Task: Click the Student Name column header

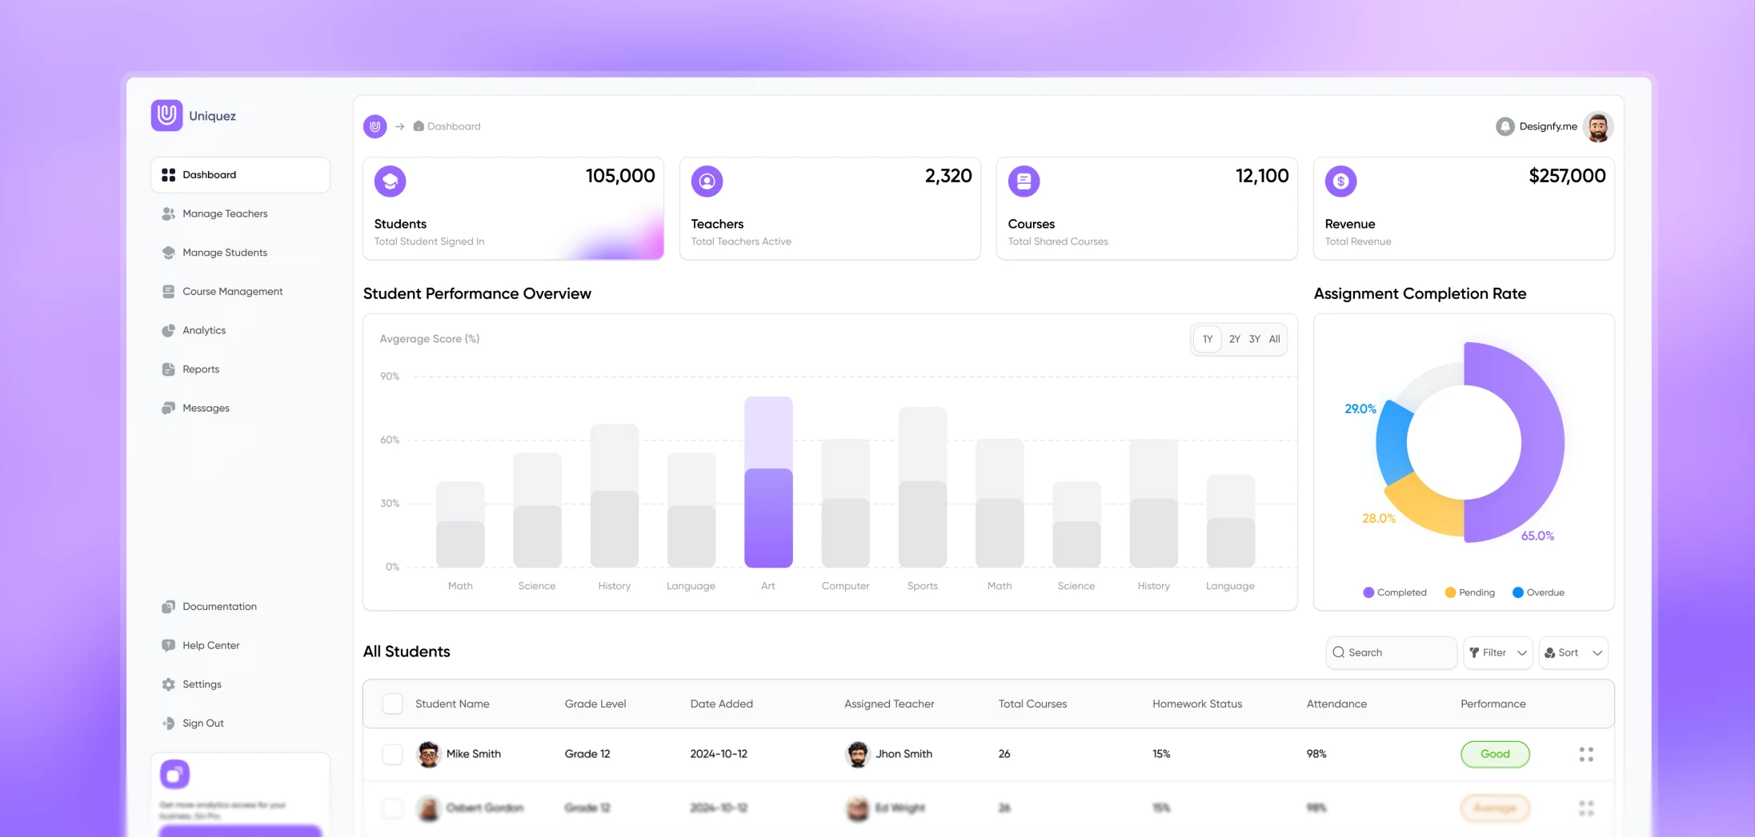Action: coord(452,703)
